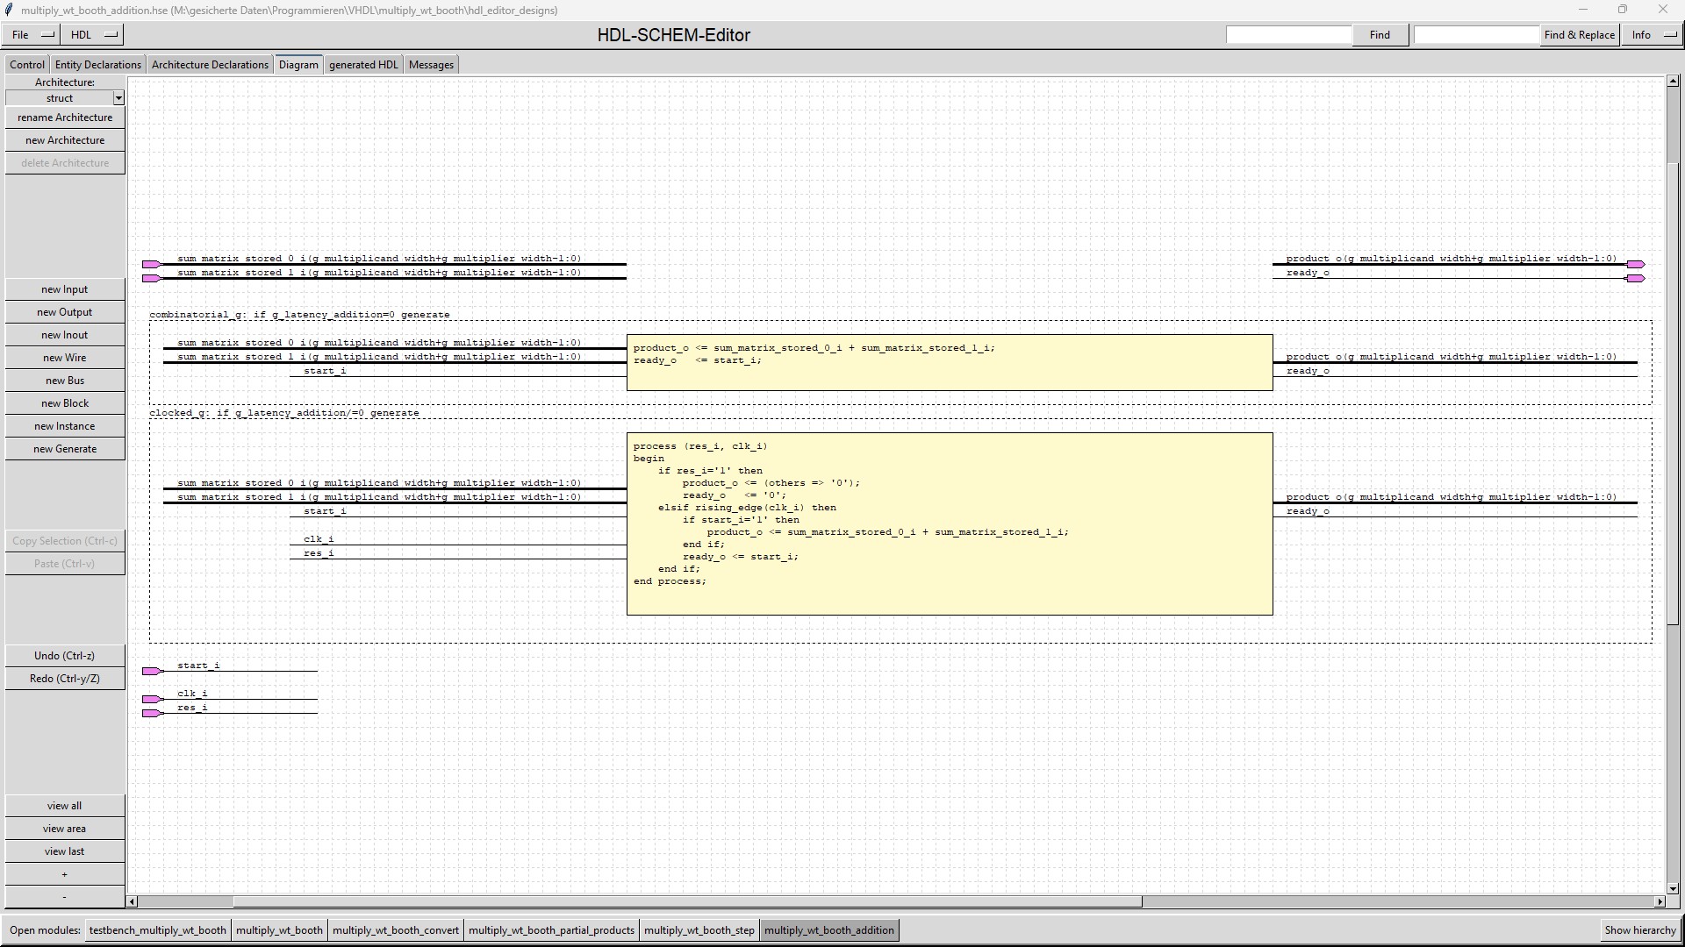
Task: Click the pink start_i input port symbol
Action: pos(151,672)
